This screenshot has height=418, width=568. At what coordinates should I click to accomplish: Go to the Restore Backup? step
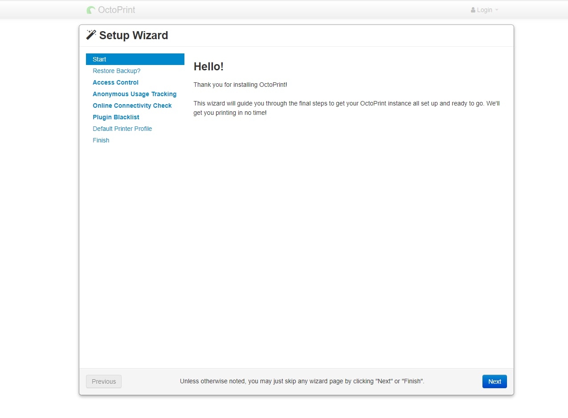[116, 71]
